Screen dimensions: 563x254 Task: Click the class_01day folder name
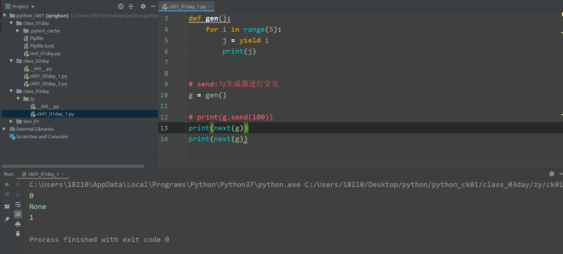pos(36,23)
